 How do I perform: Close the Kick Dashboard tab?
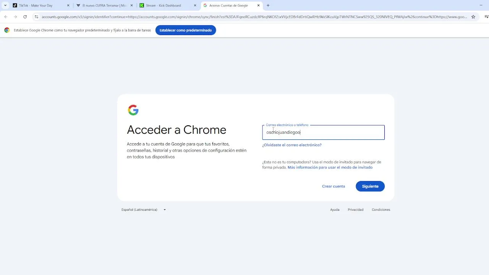coord(195,5)
